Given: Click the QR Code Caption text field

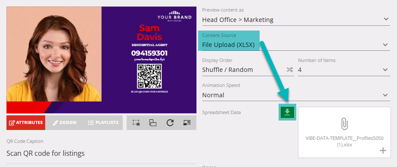Looking at the screenshot, I should tap(101, 153).
